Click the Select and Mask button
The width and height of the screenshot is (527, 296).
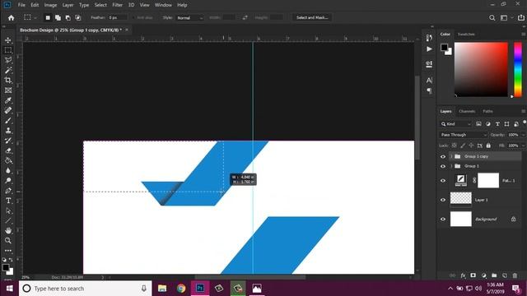click(312, 17)
